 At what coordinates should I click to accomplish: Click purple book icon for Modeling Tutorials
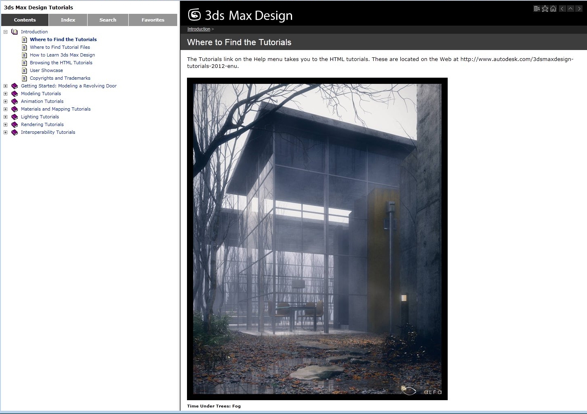pyautogui.click(x=15, y=94)
